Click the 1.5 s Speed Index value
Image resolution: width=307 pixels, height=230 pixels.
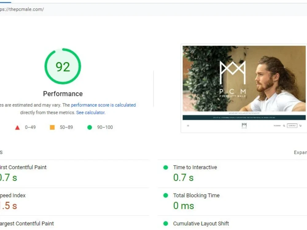tap(8, 206)
